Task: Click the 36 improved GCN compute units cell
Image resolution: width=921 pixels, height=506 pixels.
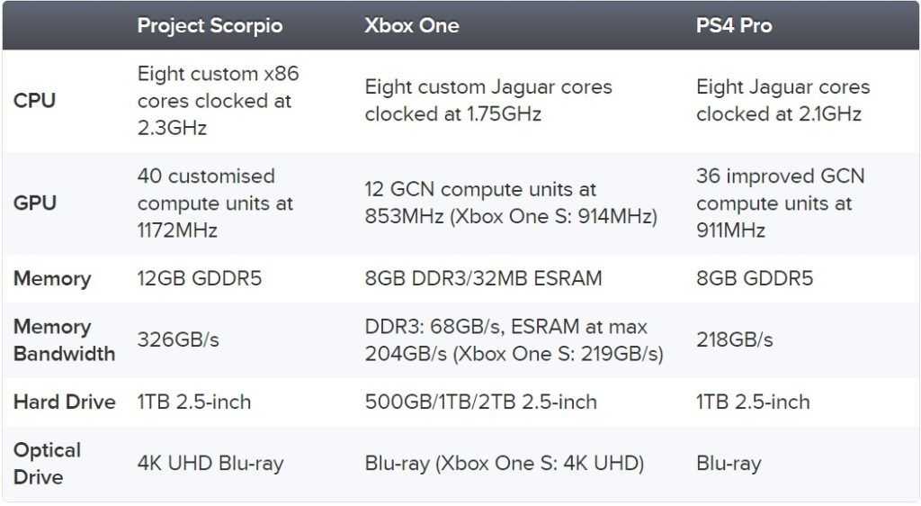Action: 780,203
